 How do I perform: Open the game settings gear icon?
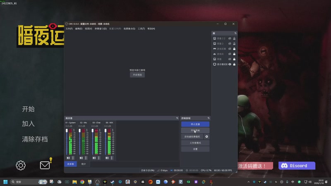pos(21,165)
